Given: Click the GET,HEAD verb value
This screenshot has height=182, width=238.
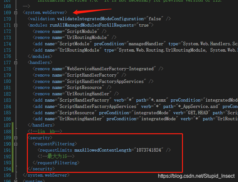Looking at the screenshot, I should coord(198,113).
